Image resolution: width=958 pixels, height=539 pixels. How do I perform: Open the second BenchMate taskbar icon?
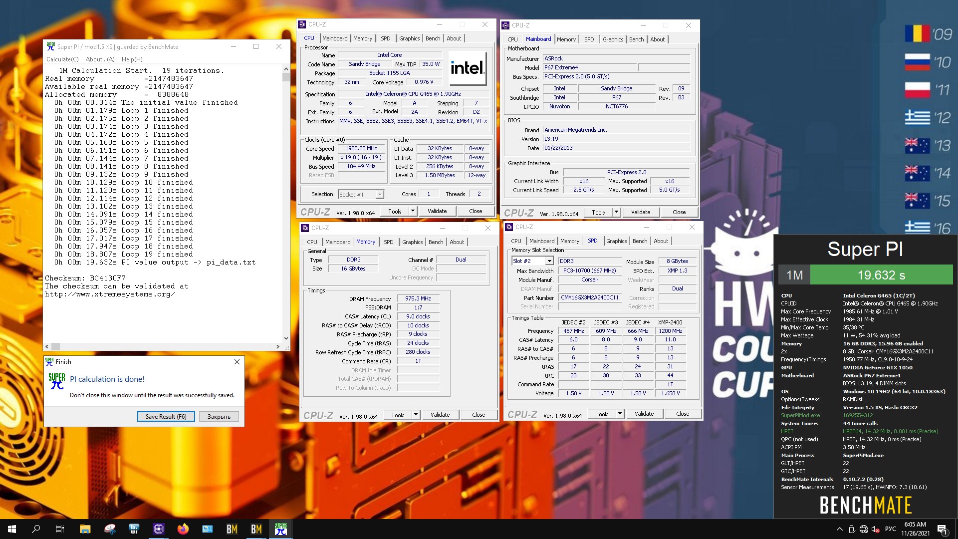[x=256, y=529]
